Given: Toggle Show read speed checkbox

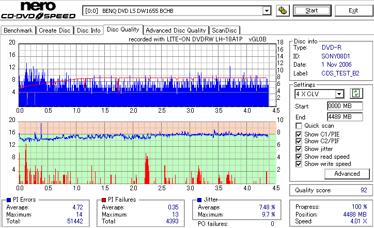Looking at the screenshot, I should click(299, 157).
